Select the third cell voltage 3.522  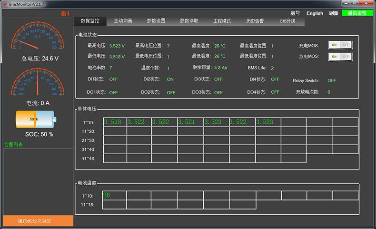pyautogui.click(x=164, y=122)
